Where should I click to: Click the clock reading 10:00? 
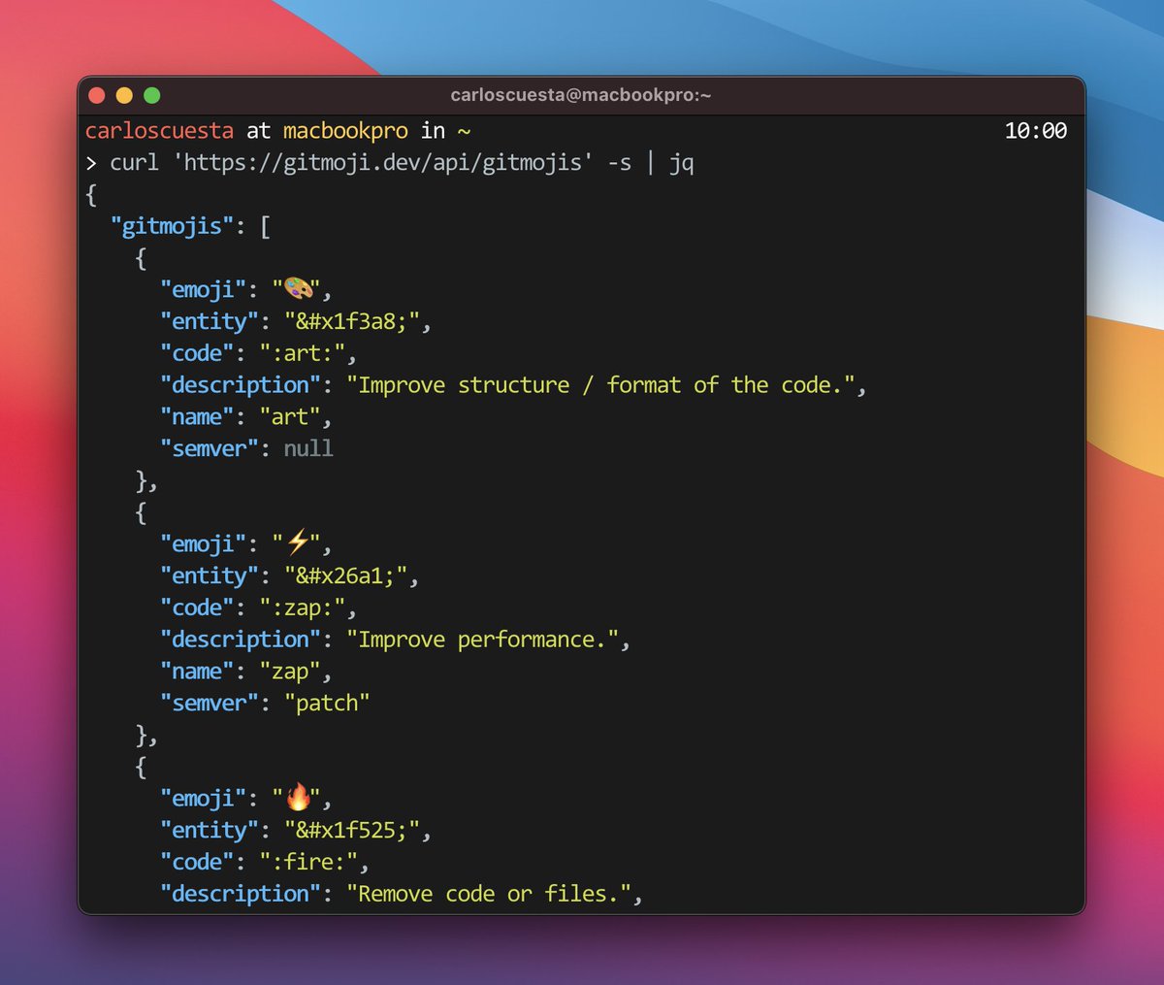(x=1036, y=131)
